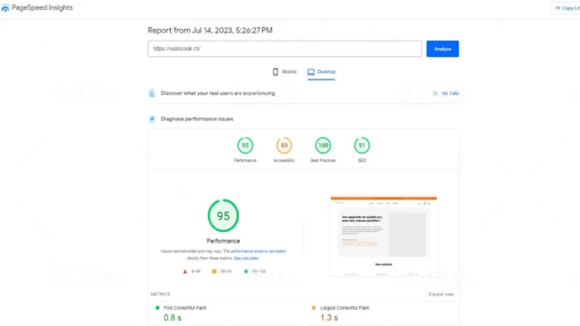Switch to the Mobile tab

pyautogui.click(x=285, y=72)
